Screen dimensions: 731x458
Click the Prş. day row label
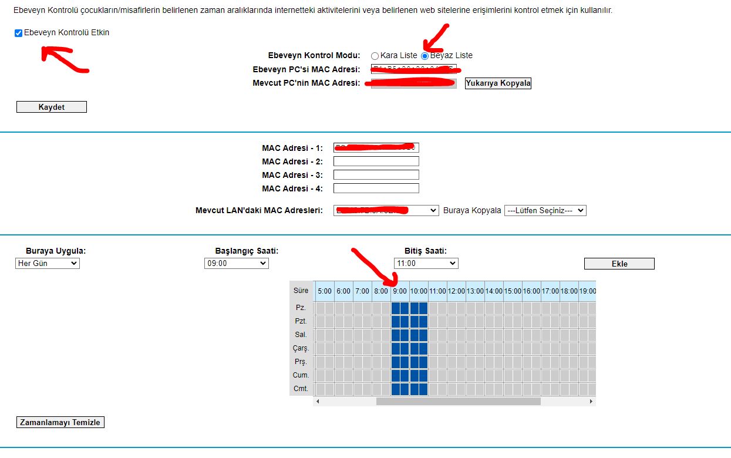click(x=301, y=362)
